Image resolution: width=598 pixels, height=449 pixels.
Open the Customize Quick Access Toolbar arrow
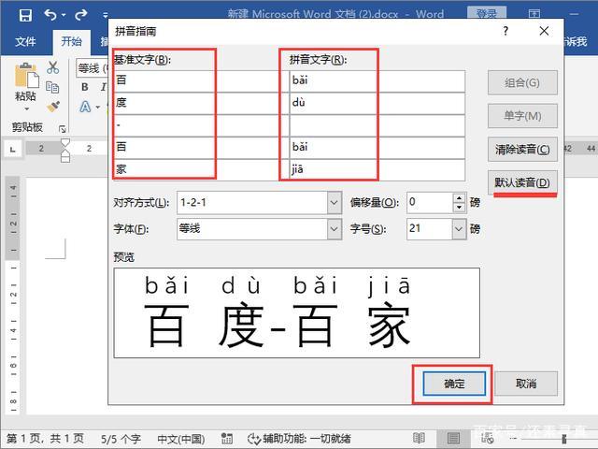point(105,15)
